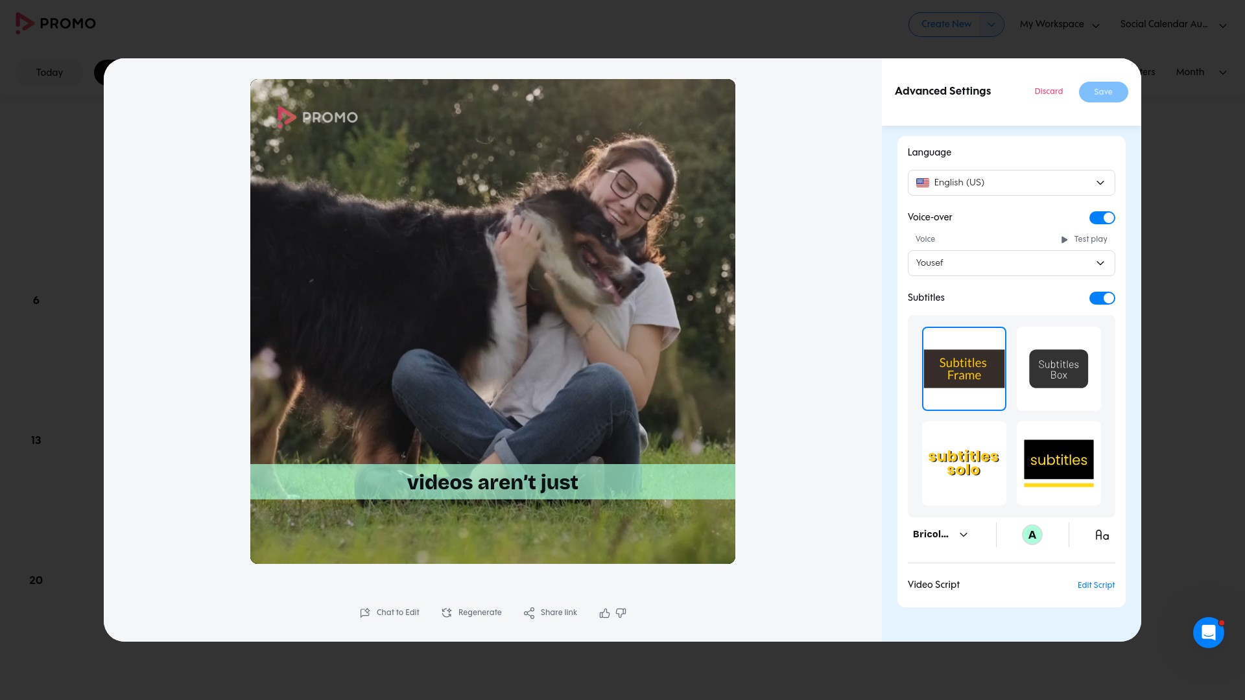Click the Promo logo in the header

(56, 23)
